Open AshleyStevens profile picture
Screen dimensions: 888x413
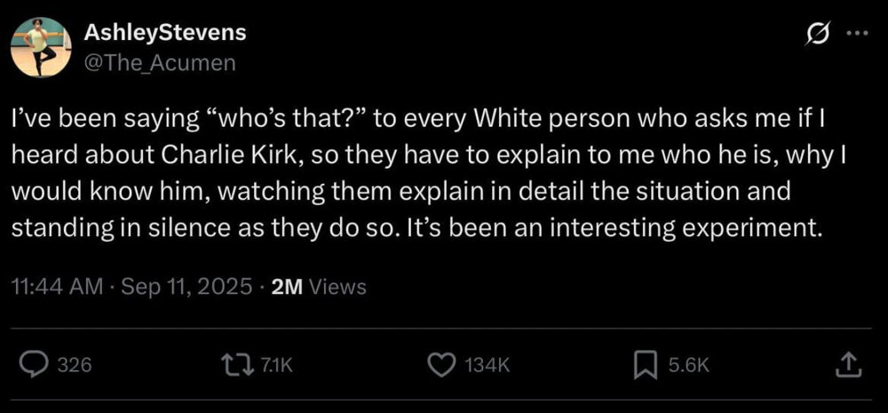[42, 46]
